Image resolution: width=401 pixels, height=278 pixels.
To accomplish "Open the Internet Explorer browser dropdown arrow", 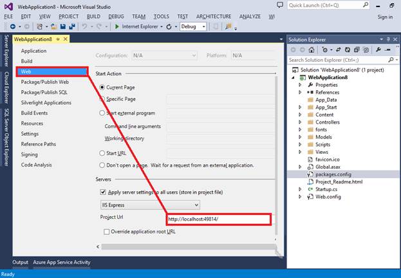I will pyautogui.click(x=162, y=26).
